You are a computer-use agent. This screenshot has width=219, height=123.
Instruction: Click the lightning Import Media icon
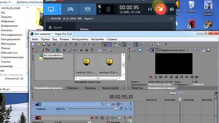[x=37, y=50]
